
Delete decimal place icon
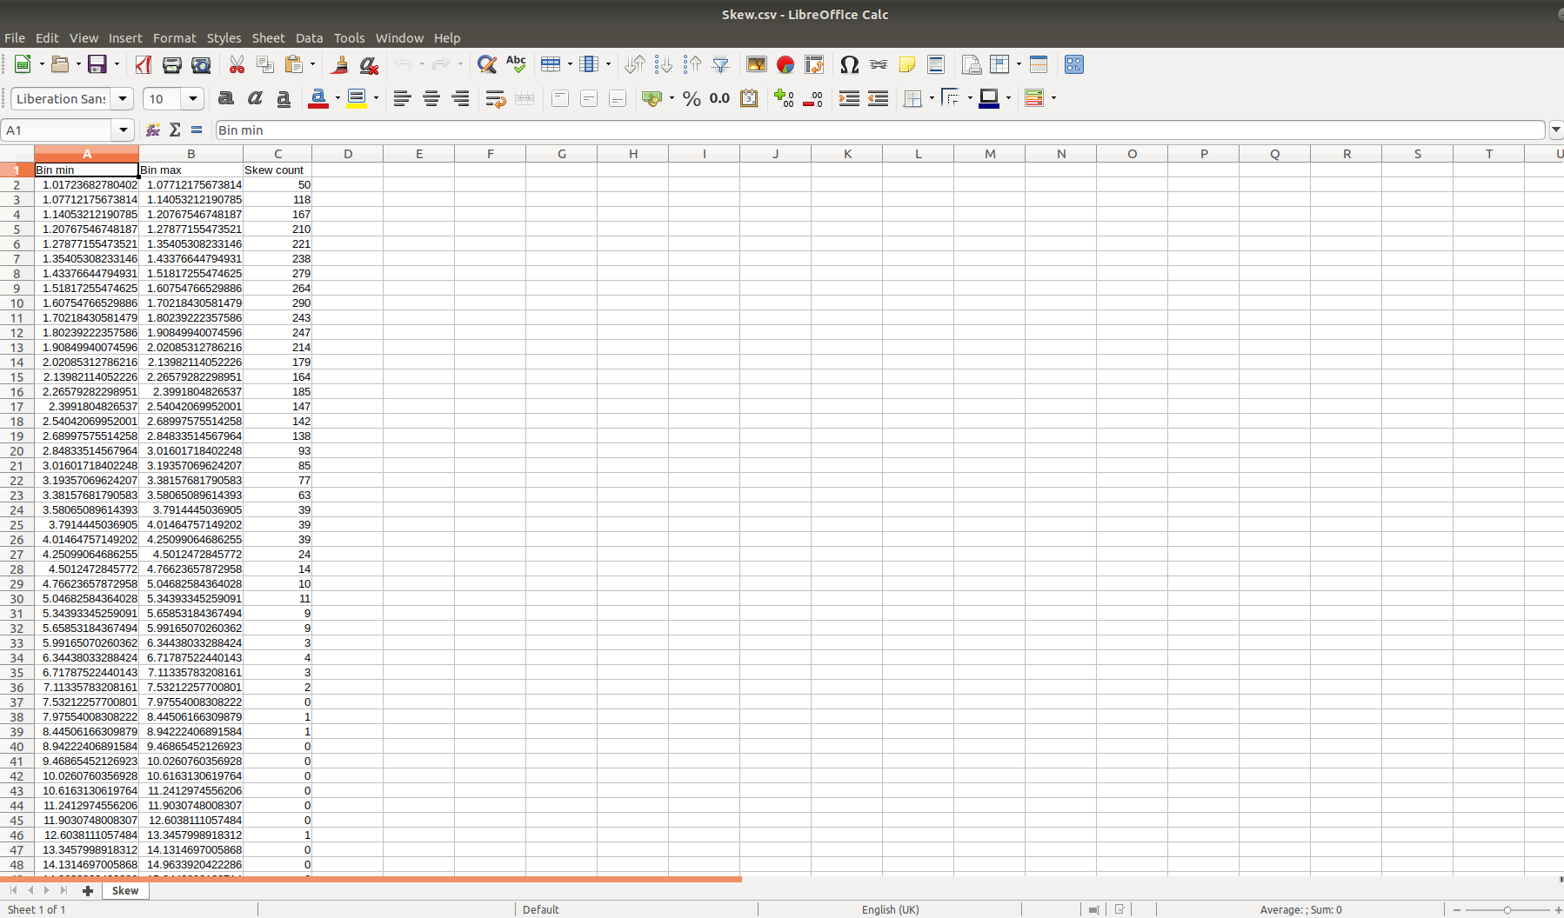pyautogui.click(x=812, y=98)
